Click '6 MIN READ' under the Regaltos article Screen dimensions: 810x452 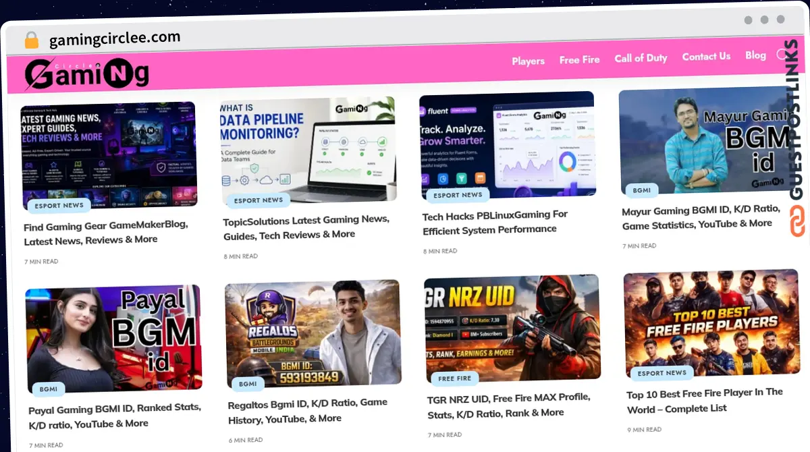pyautogui.click(x=246, y=440)
